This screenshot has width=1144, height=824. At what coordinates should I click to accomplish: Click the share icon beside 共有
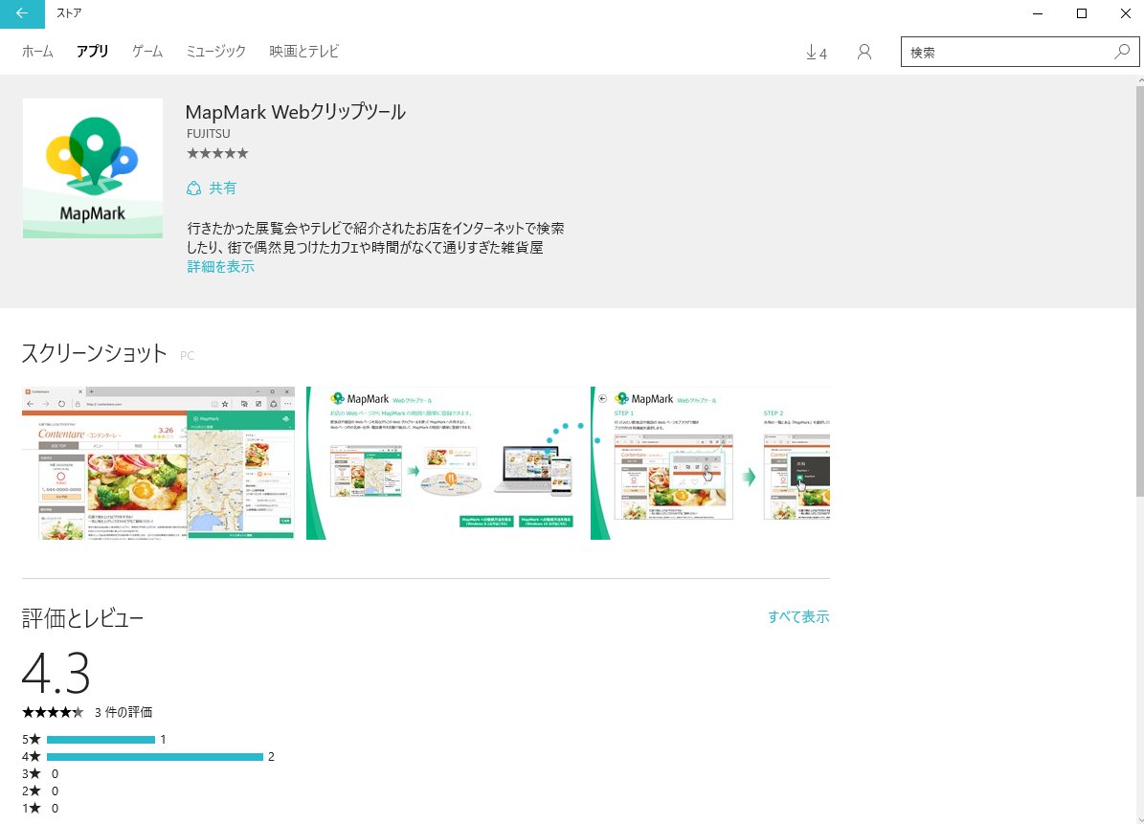193,189
